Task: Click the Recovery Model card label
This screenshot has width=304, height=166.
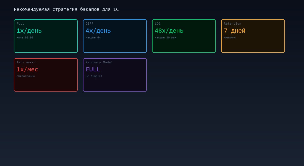Action: pos(99,63)
